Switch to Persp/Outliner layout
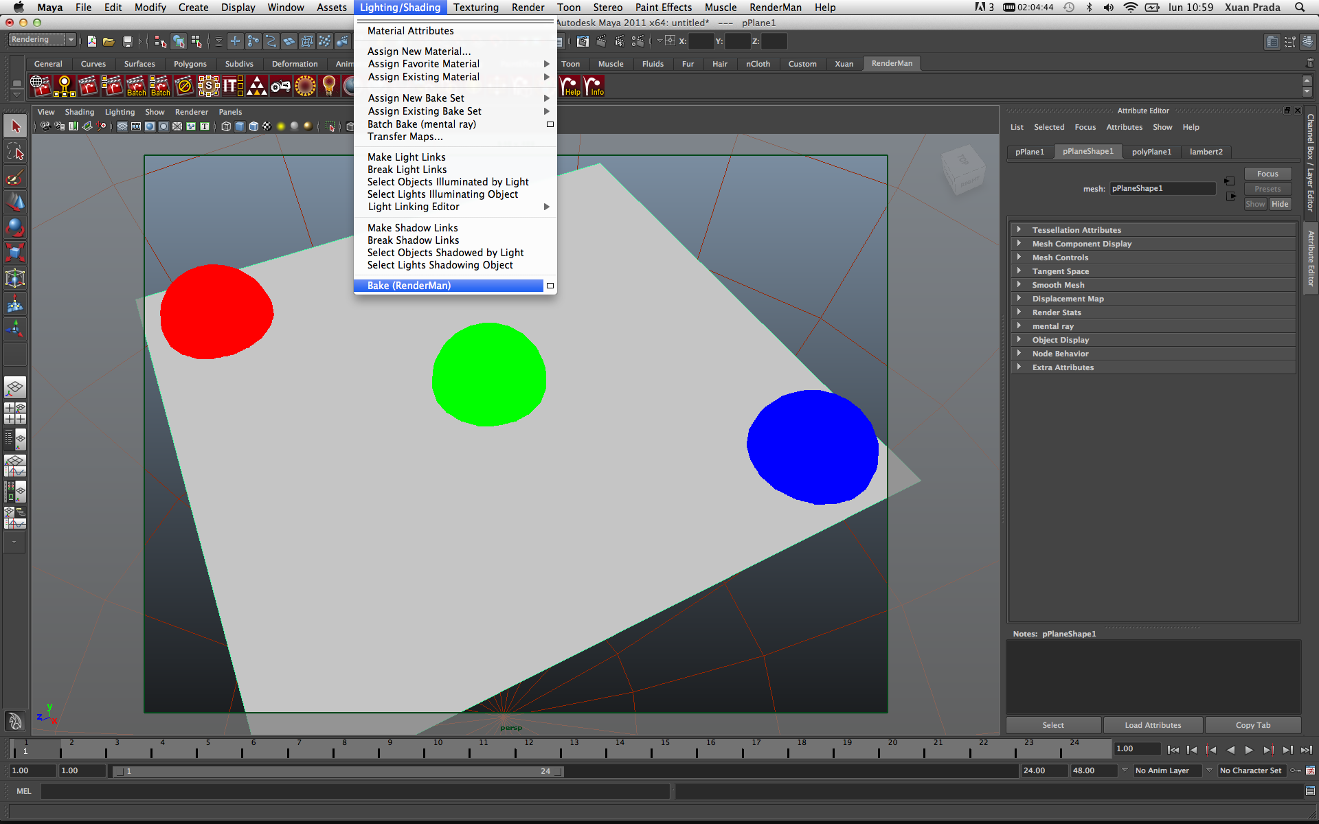 tap(15, 439)
